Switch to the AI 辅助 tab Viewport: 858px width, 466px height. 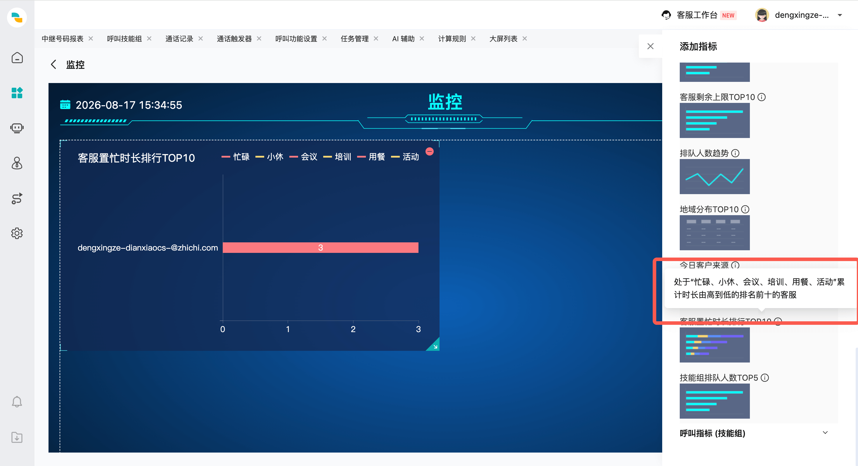pos(403,39)
